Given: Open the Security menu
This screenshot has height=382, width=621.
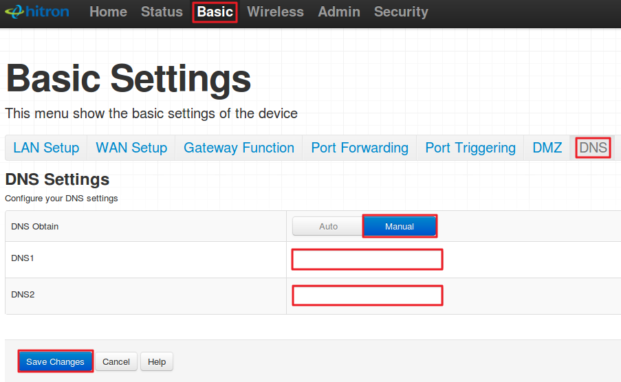Looking at the screenshot, I should click(x=401, y=12).
